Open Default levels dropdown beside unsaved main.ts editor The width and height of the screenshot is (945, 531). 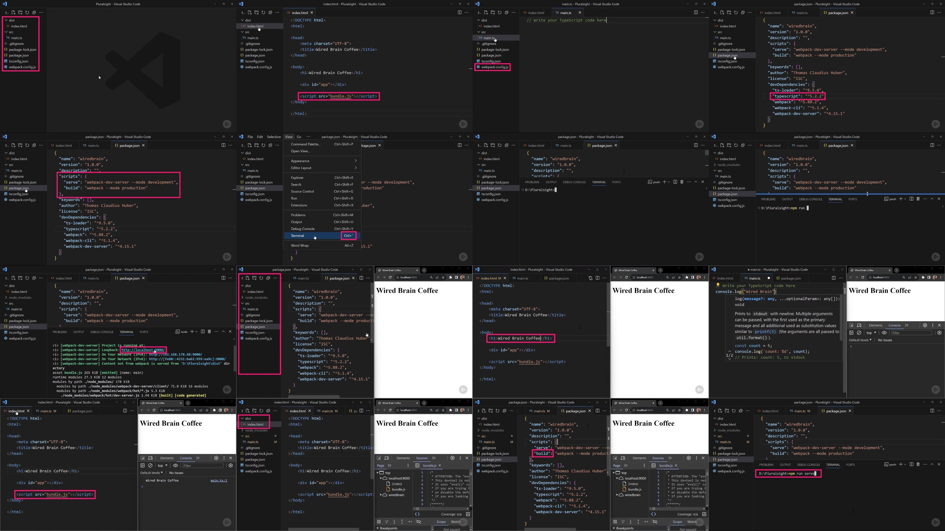pyautogui.click(x=860, y=340)
